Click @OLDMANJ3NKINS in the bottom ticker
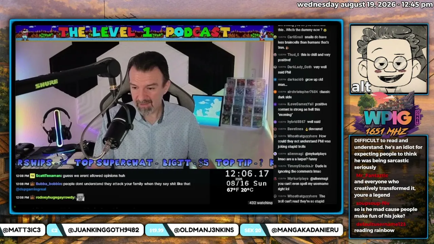Screen dimensions: 434x244 [x=204, y=230]
